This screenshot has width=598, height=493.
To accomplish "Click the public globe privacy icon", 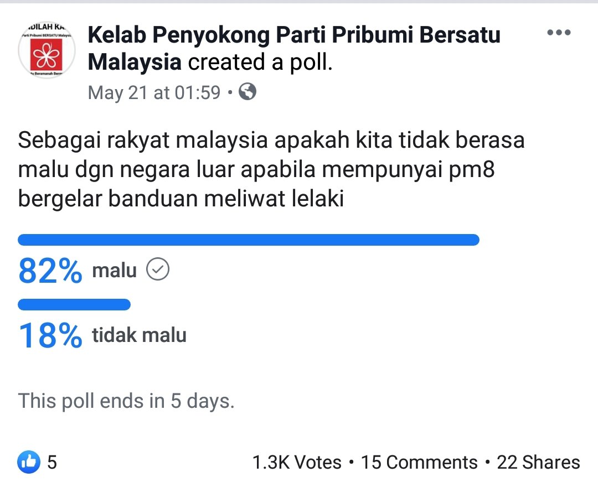I will pos(248,92).
